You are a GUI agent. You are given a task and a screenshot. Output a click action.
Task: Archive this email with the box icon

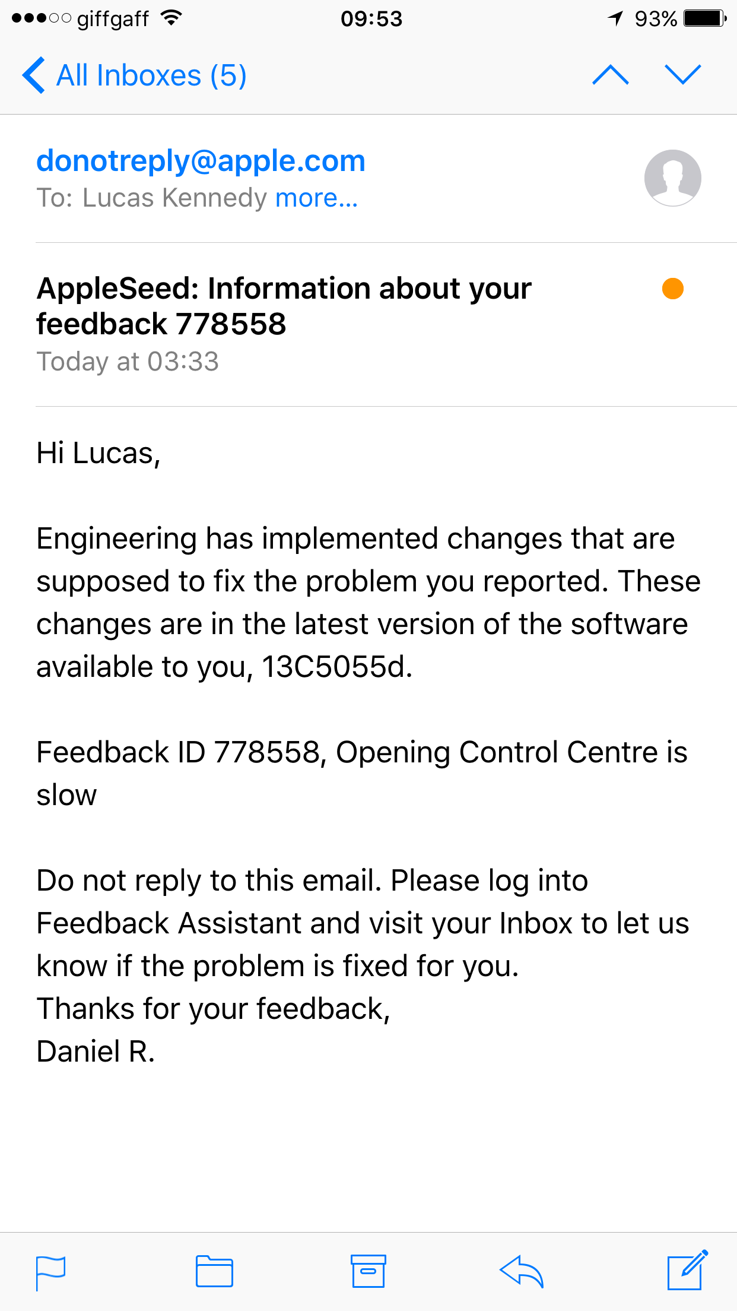368,1271
